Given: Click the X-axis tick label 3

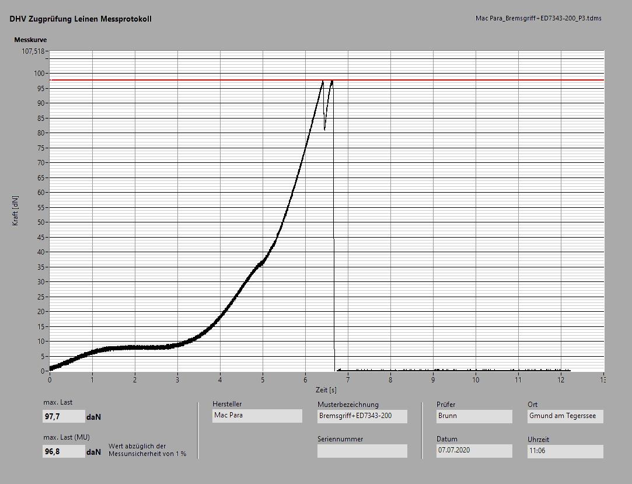Looking at the screenshot, I should (x=178, y=379).
